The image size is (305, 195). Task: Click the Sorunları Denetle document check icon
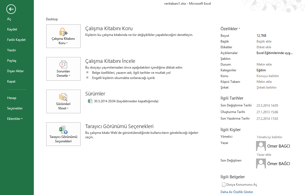[x=63, y=64]
